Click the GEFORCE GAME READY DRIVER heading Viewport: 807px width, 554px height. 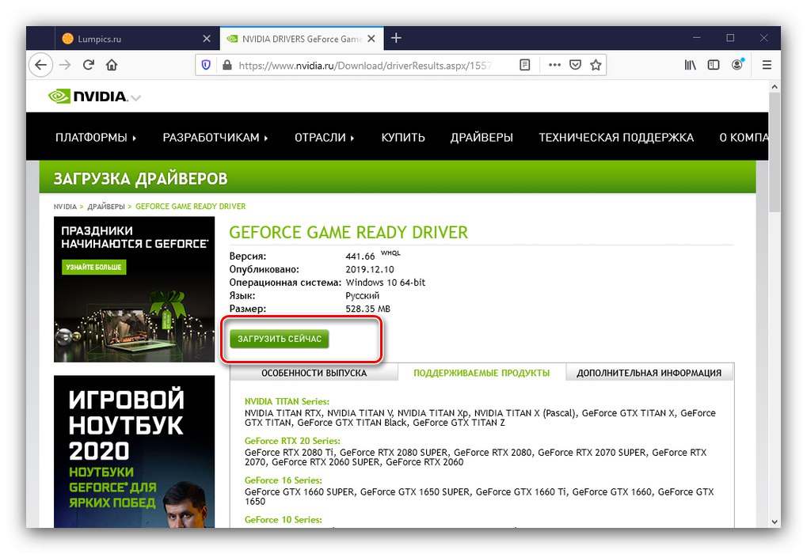[x=348, y=233]
